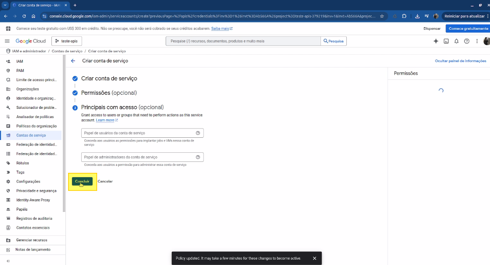Select Contas de serviço in sidebar
This screenshot has width=490, height=265.
(31, 135)
